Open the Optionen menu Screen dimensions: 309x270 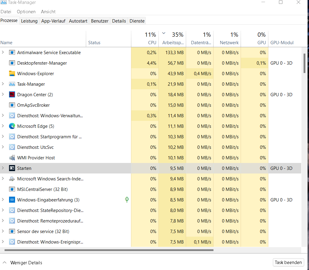click(x=26, y=12)
